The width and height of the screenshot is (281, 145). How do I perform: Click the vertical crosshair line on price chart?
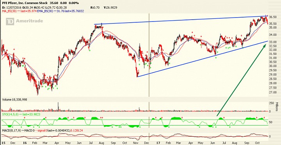tap(149, 55)
